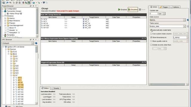Expand the Configuration tree node
Image resolution: width=191 pixels, height=107 pixels.
[3, 9]
